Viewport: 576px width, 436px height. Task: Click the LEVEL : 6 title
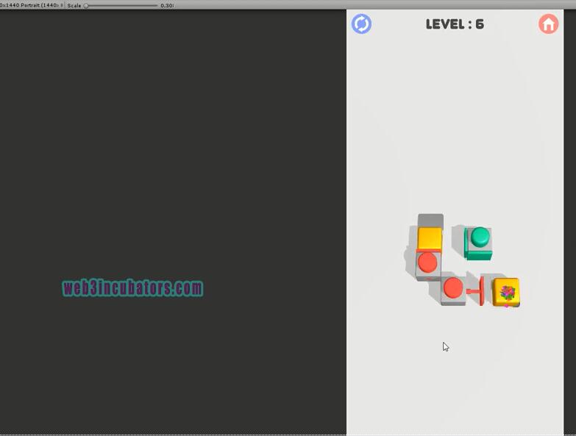click(455, 24)
